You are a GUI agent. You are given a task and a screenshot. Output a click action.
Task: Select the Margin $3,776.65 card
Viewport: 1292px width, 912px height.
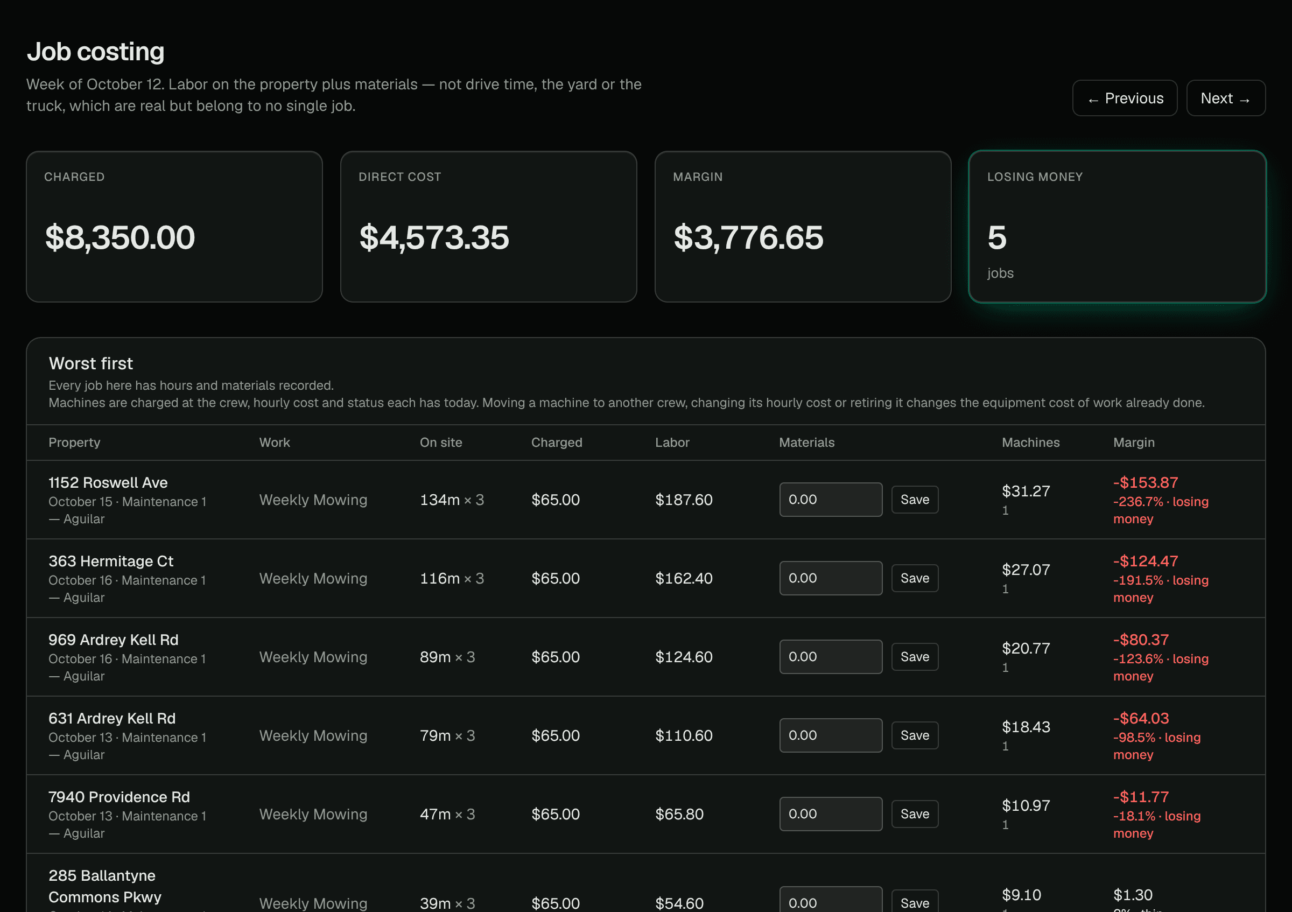(x=803, y=226)
